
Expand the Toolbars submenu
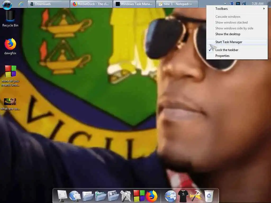pos(237,9)
